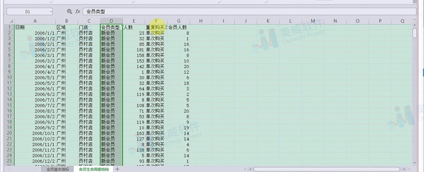Click the date cell 2006/10/1

click(35, 133)
